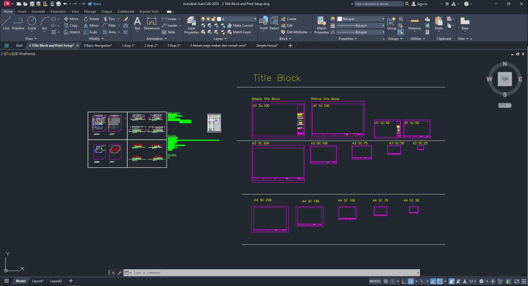Image resolution: width=528 pixels, height=286 pixels.
Task: Click the command line input field
Action: pyautogui.click(x=272, y=273)
